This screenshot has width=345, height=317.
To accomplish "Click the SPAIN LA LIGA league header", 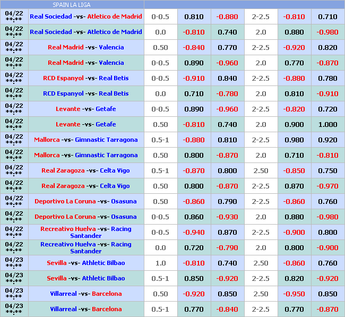I will (x=71, y=4).
